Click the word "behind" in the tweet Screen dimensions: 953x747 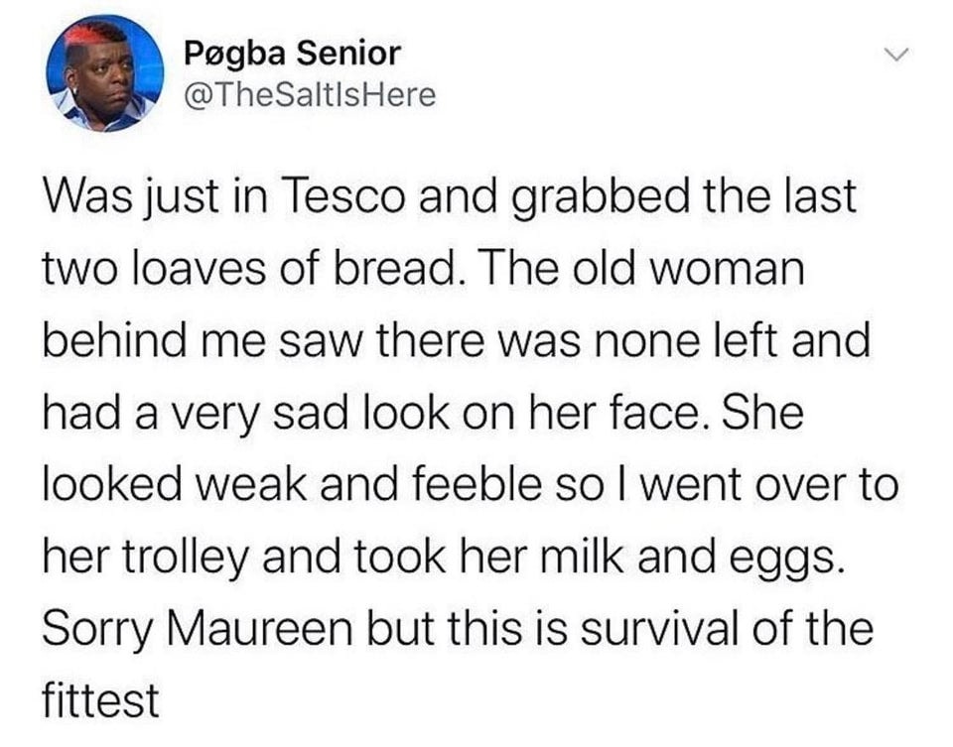coord(111,340)
